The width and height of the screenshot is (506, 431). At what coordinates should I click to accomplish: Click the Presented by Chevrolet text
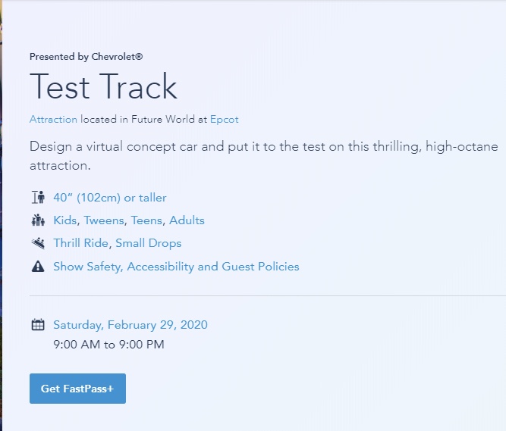click(x=86, y=57)
